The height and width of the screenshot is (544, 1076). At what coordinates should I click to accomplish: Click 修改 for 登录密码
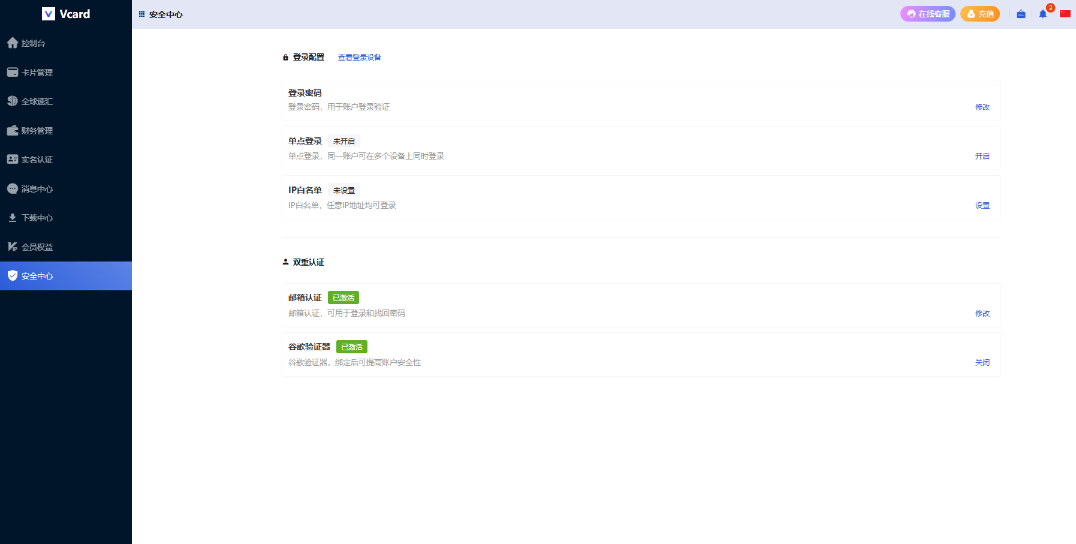982,107
